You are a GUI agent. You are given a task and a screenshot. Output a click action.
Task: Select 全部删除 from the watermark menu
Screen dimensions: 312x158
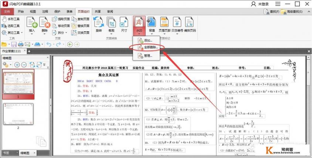click(148, 47)
